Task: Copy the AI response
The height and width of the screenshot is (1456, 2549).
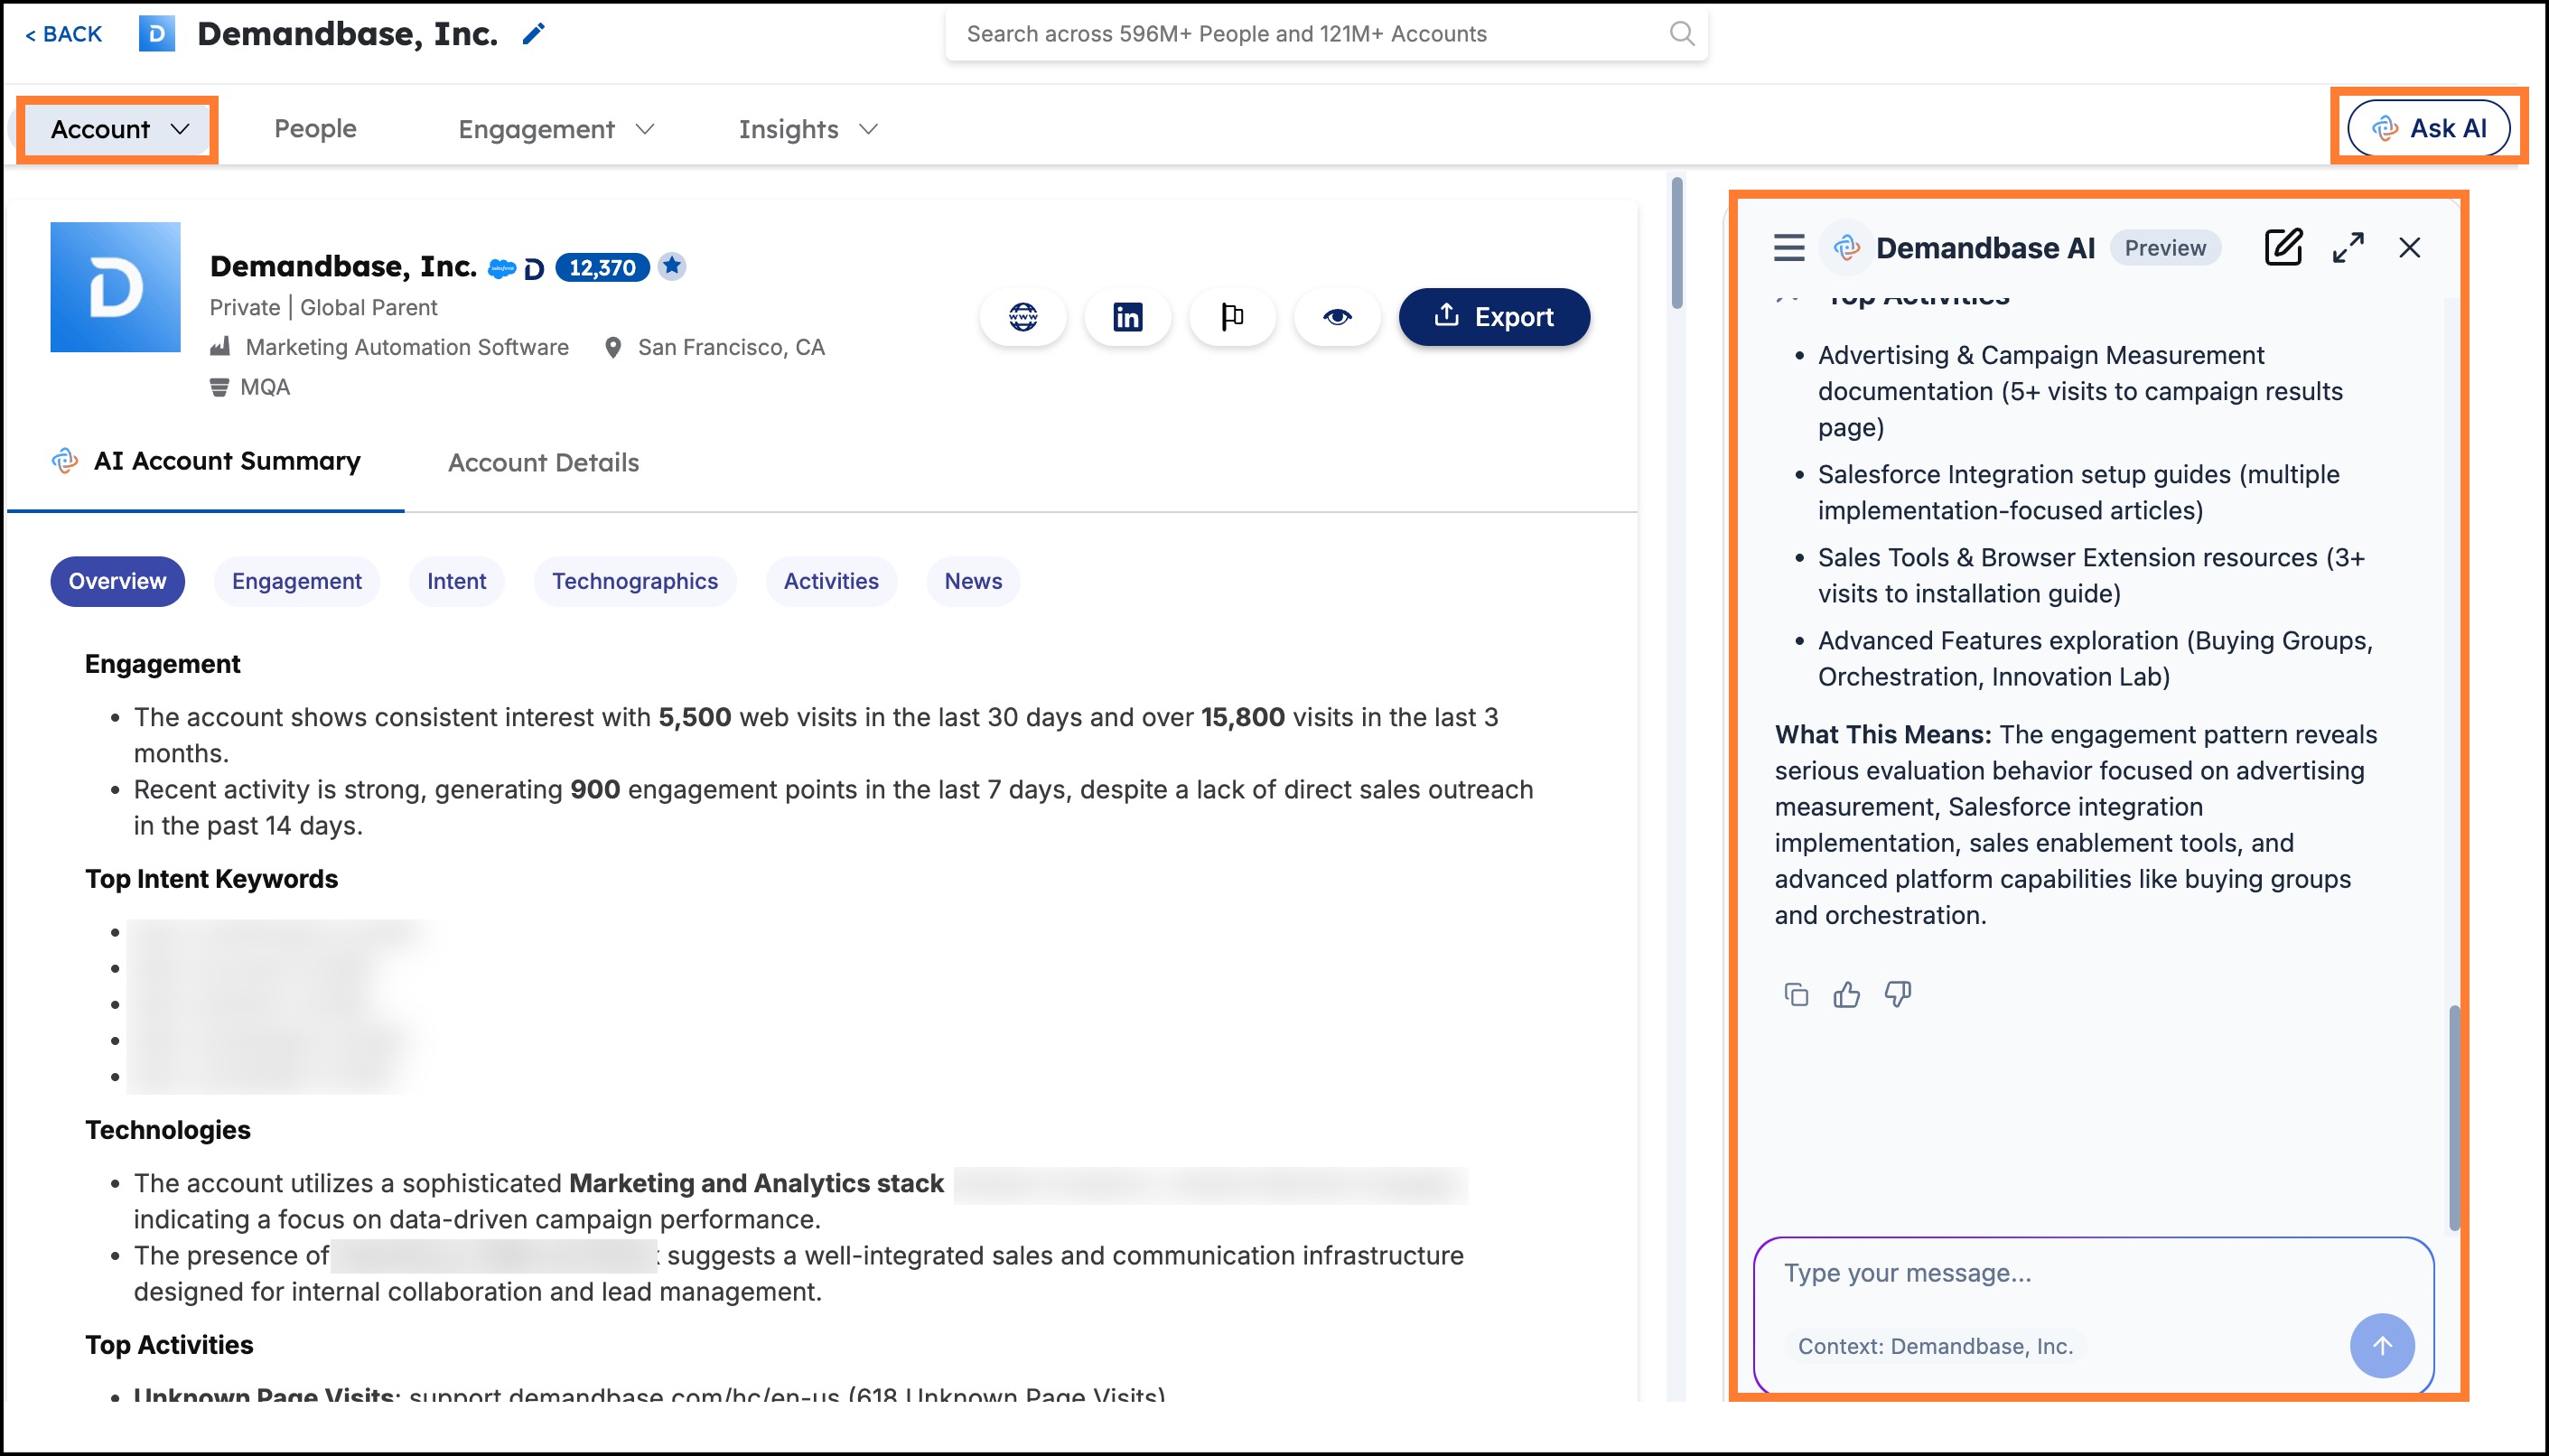Action: [x=1796, y=994]
